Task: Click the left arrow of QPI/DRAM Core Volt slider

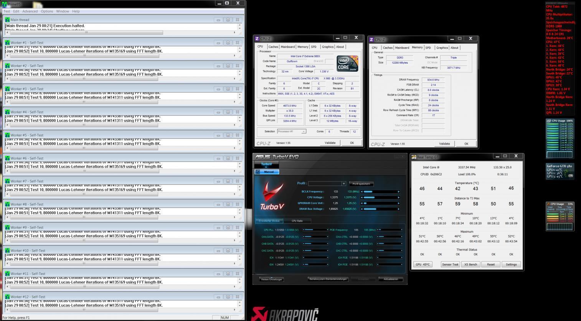Action: 362,203
